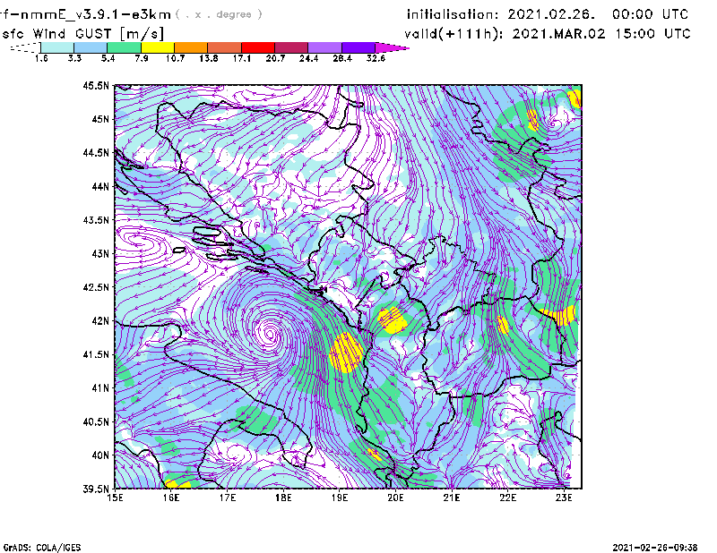Click the valid time "15:00 UTC"

652,34
